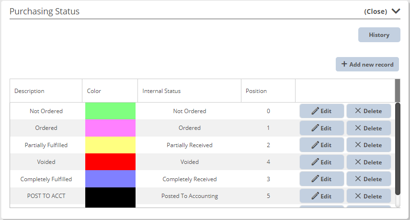Click 'Not Ordered' internal status cell
This screenshot has width=410, height=220.
point(190,111)
